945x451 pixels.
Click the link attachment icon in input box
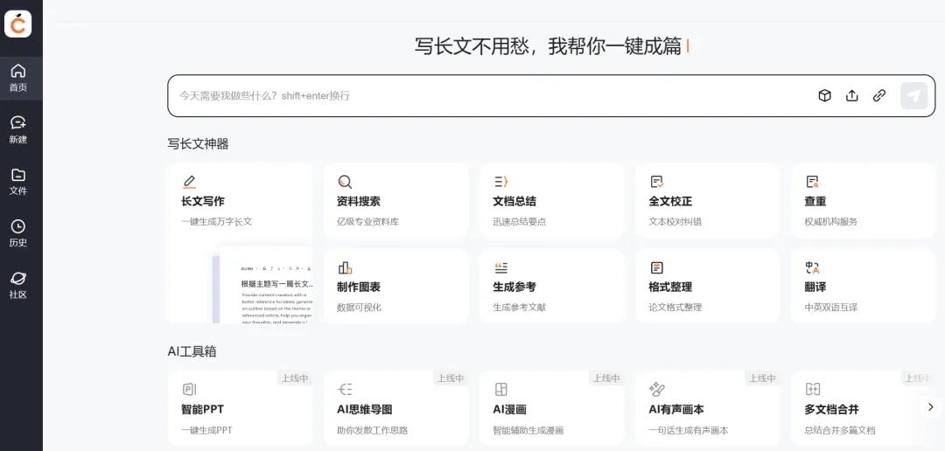[879, 95]
